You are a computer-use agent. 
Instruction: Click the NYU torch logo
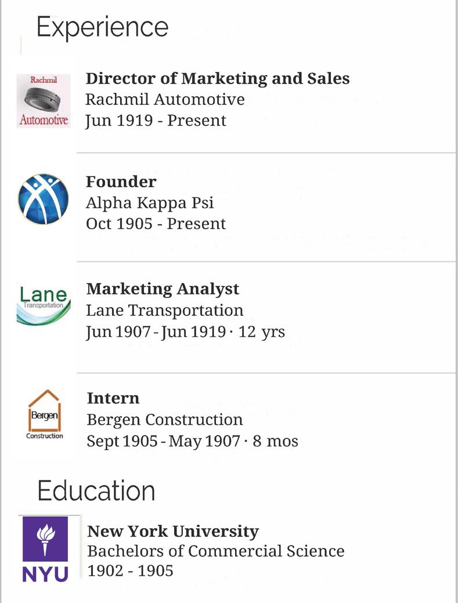[x=45, y=548]
